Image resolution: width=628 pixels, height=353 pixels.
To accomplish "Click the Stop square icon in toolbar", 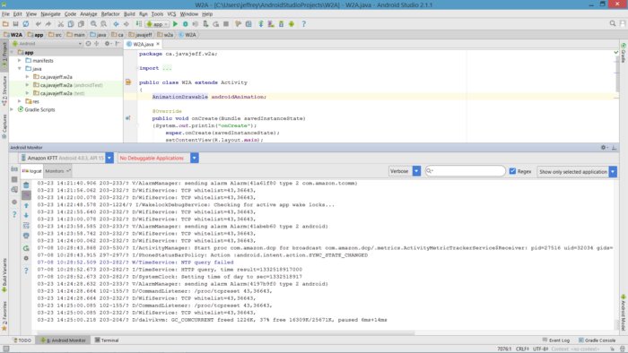I will pos(226,24).
